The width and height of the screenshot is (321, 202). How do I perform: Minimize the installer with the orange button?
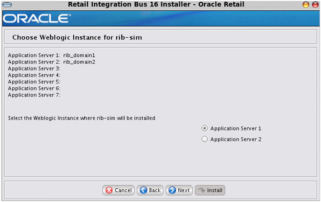tap(306, 5)
